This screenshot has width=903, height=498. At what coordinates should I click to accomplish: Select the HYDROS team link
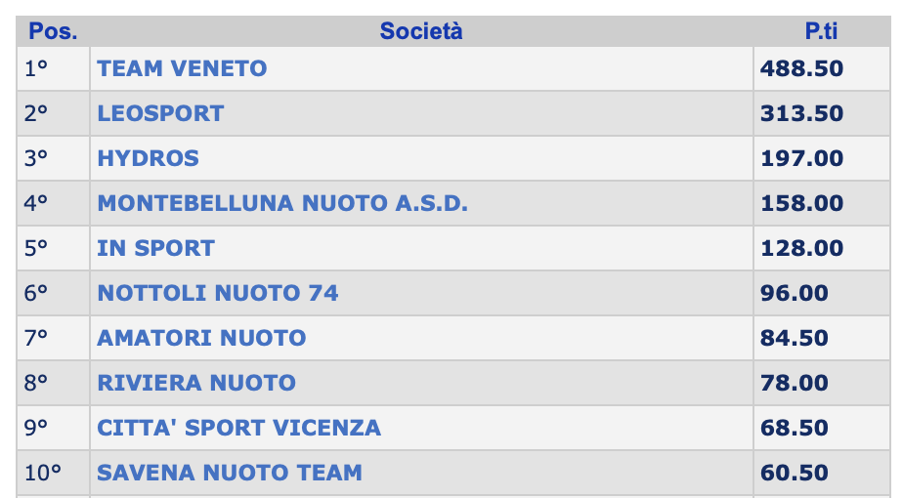point(148,158)
